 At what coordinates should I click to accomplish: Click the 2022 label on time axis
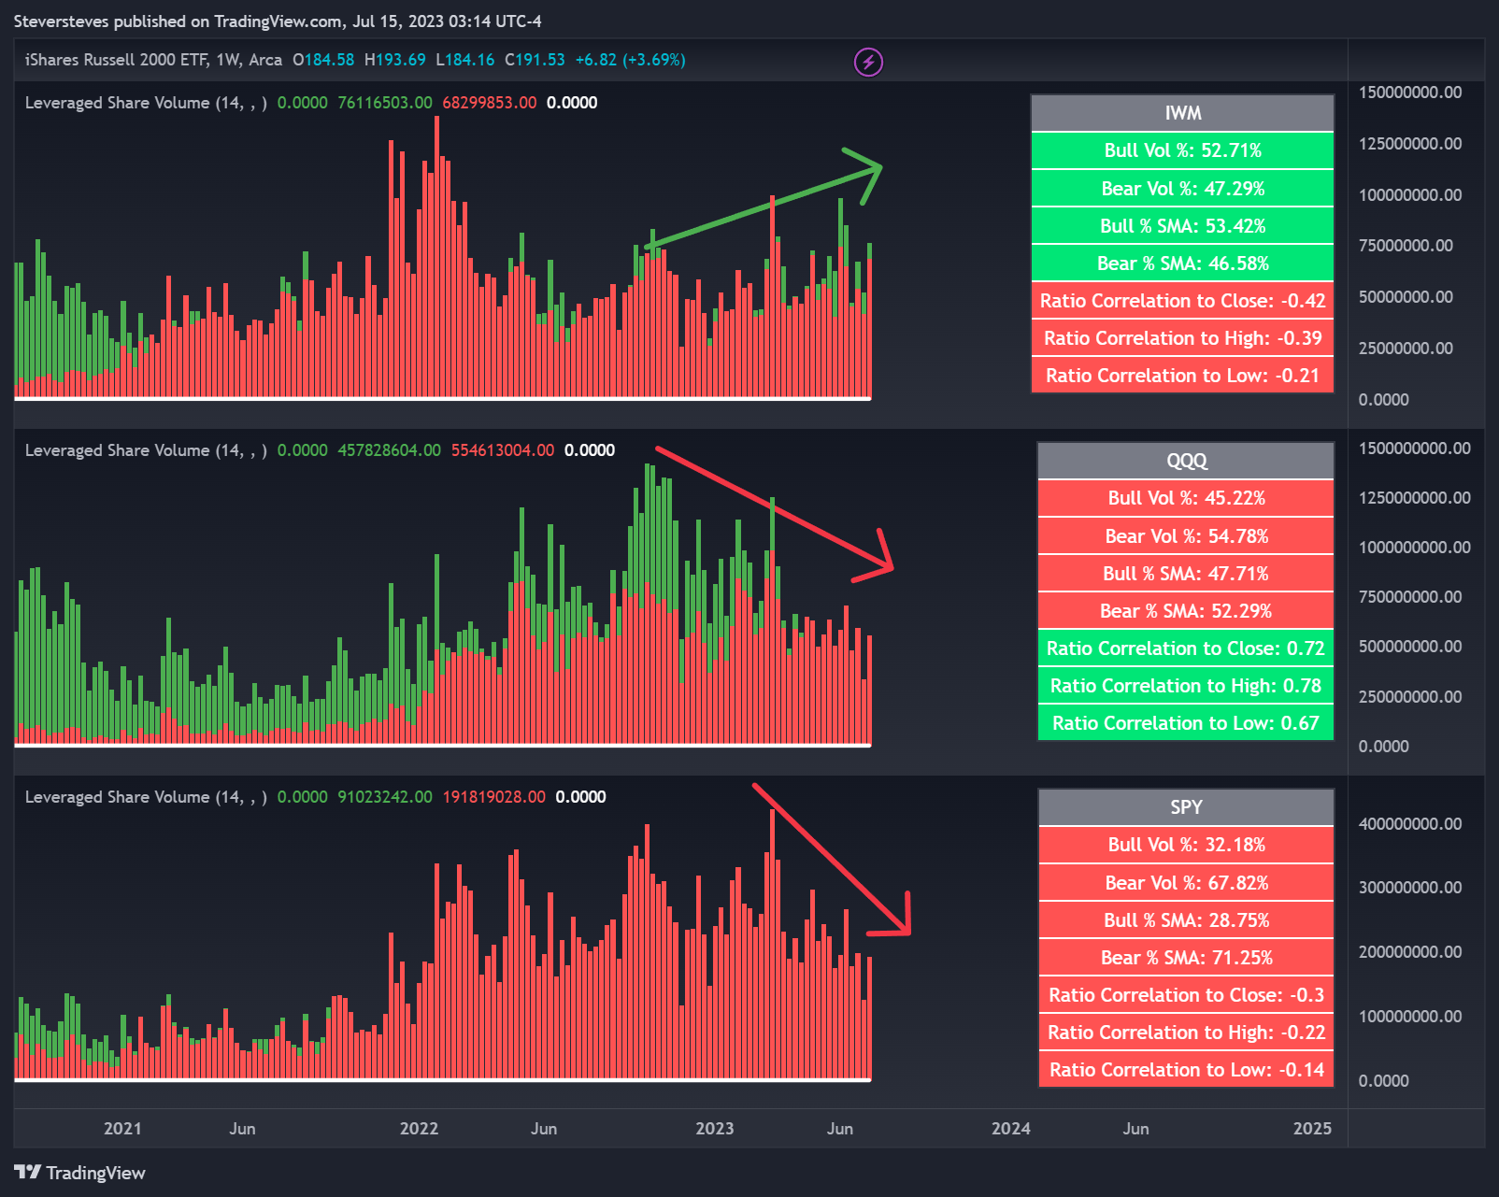point(419,1129)
